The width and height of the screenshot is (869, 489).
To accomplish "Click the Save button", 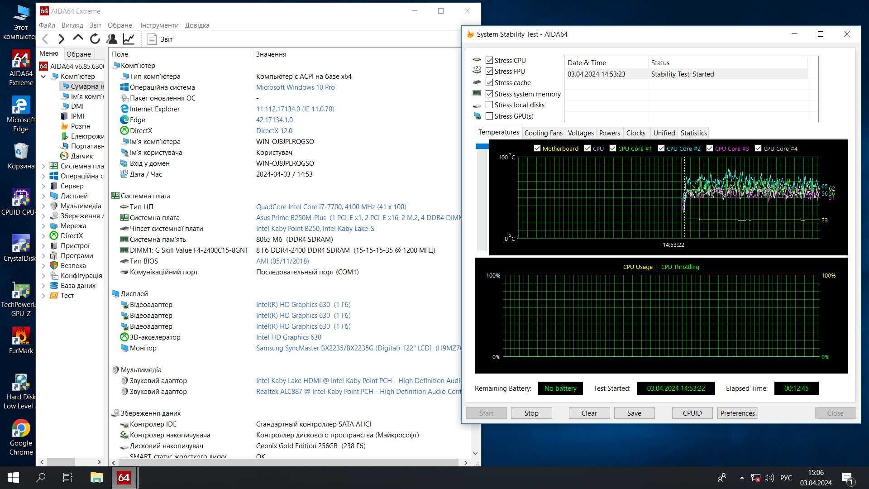I will pyautogui.click(x=634, y=413).
